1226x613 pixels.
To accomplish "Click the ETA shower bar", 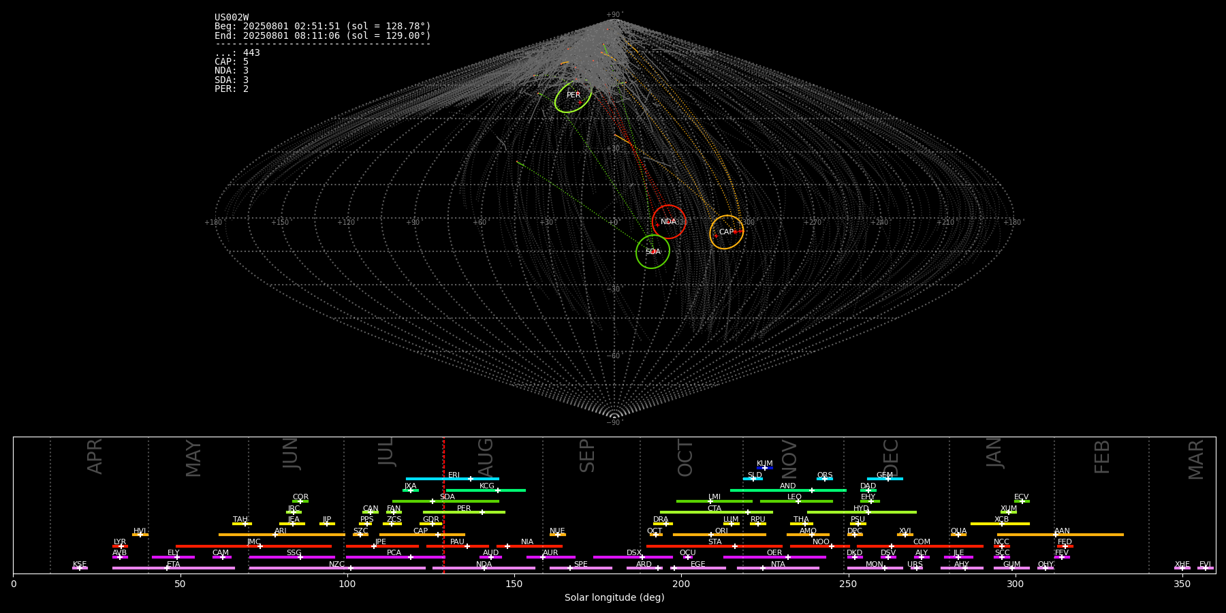I will pos(174,568).
